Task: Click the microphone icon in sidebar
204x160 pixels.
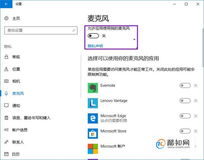Action: pos(6,93)
